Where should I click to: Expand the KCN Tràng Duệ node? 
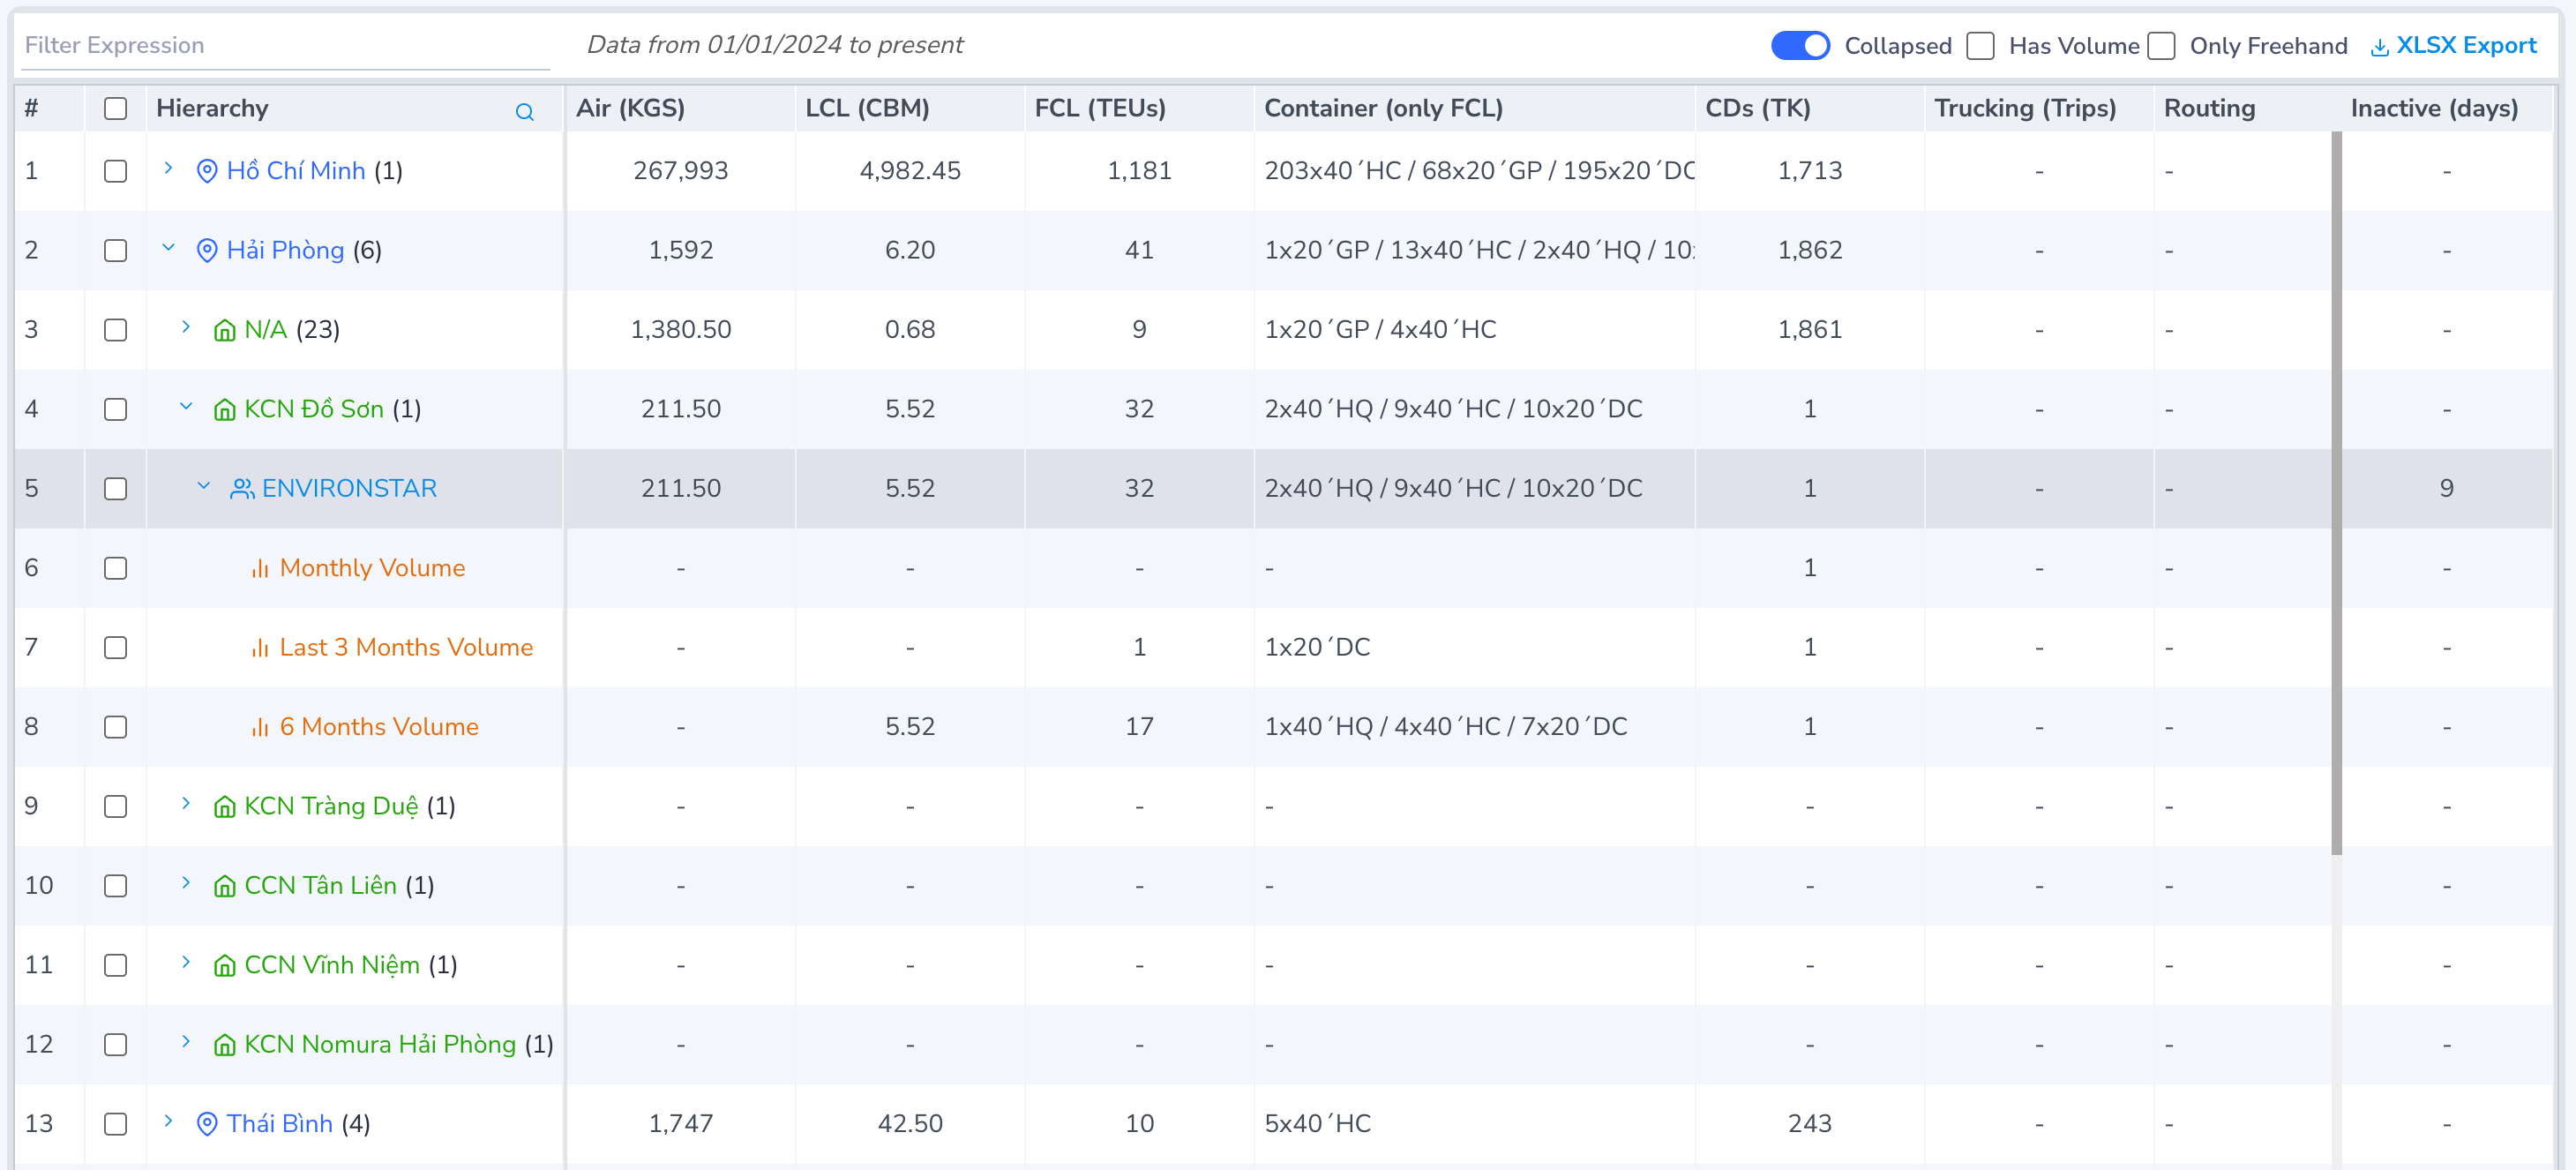point(185,803)
